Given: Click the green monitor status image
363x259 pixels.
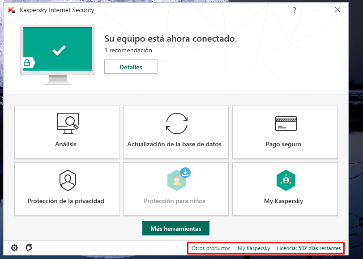Looking at the screenshot, I should (x=58, y=54).
